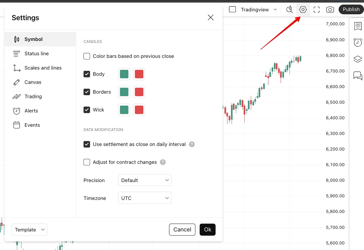Open the Watchlist panel icon
The image size is (364, 250).
(x=358, y=26)
